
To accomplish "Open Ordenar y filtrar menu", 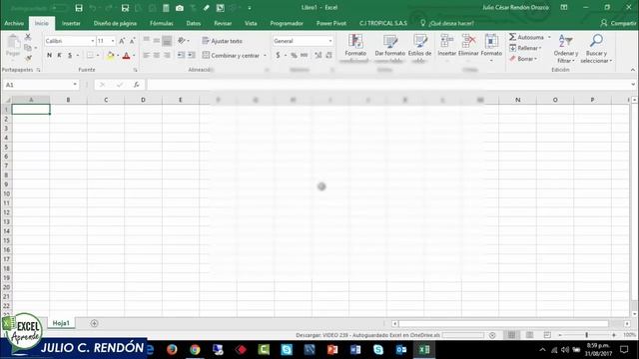I will tap(566, 49).
